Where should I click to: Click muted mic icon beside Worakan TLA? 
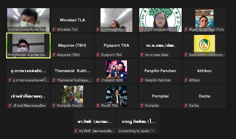click(54, 29)
